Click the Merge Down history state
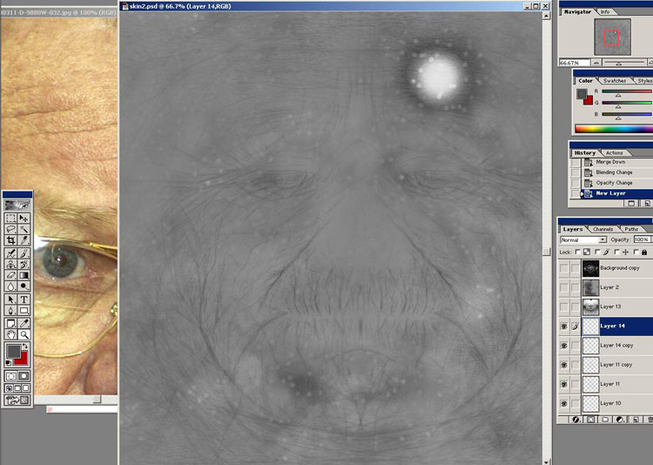Image resolution: width=653 pixels, height=465 pixels. 609,162
